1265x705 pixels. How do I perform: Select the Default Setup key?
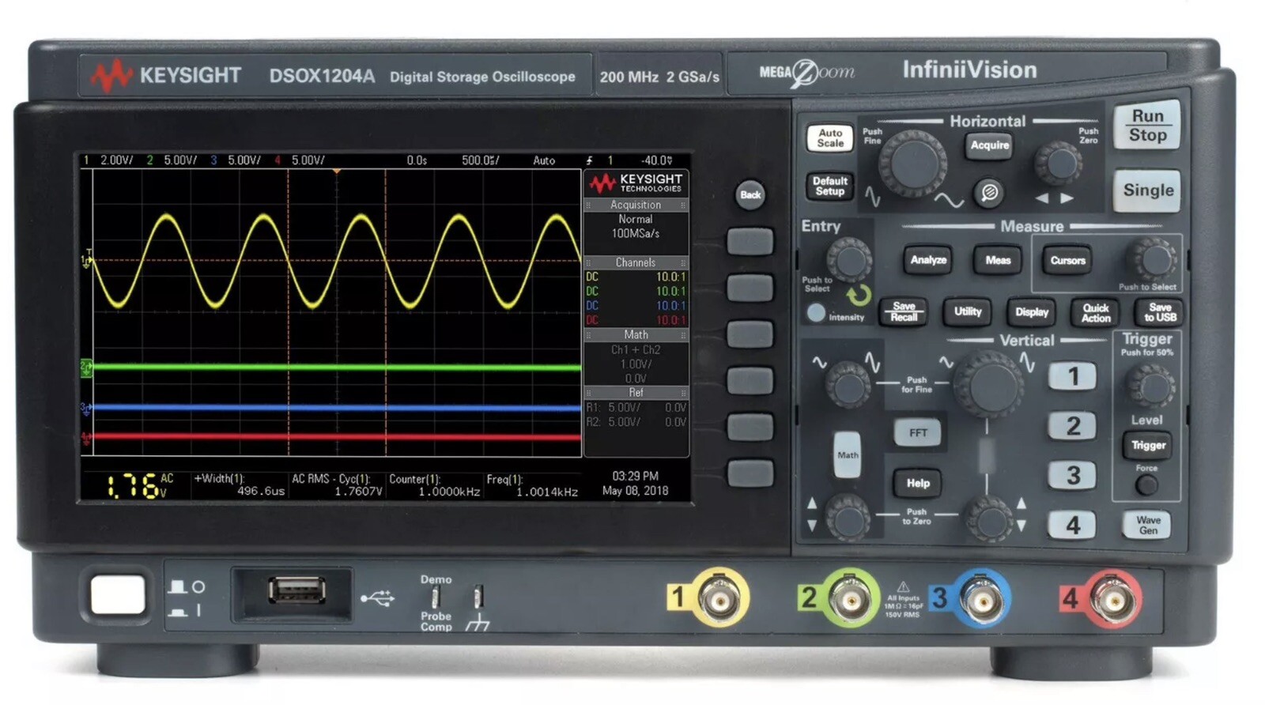click(830, 186)
